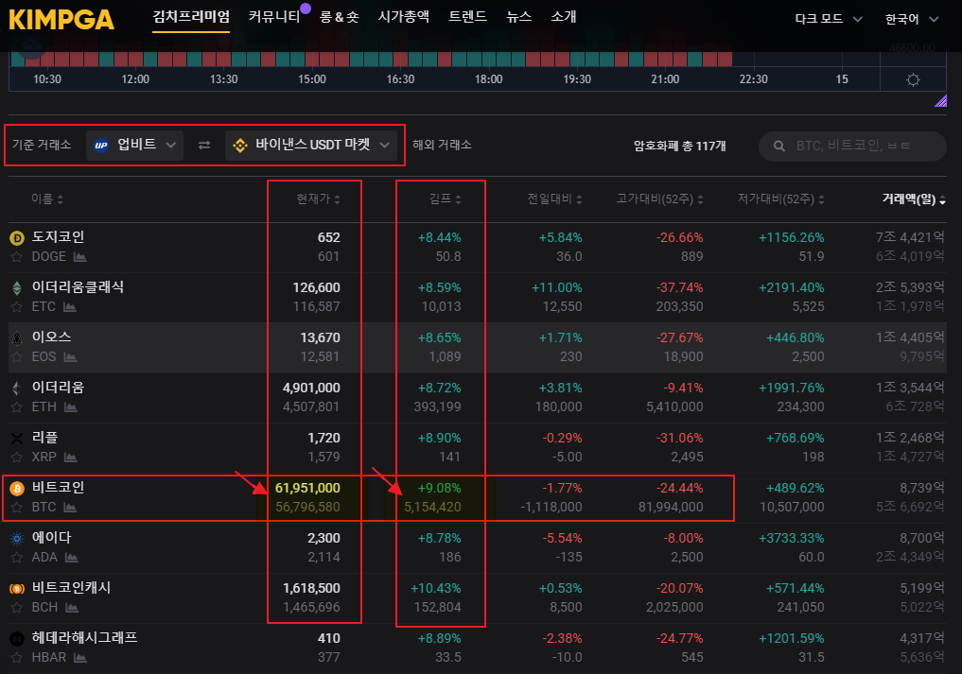Click the XRP coin icon

coord(17,439)
